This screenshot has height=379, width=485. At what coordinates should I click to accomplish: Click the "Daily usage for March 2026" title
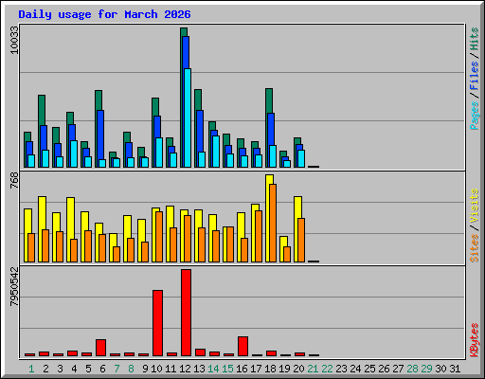[104, 14]
